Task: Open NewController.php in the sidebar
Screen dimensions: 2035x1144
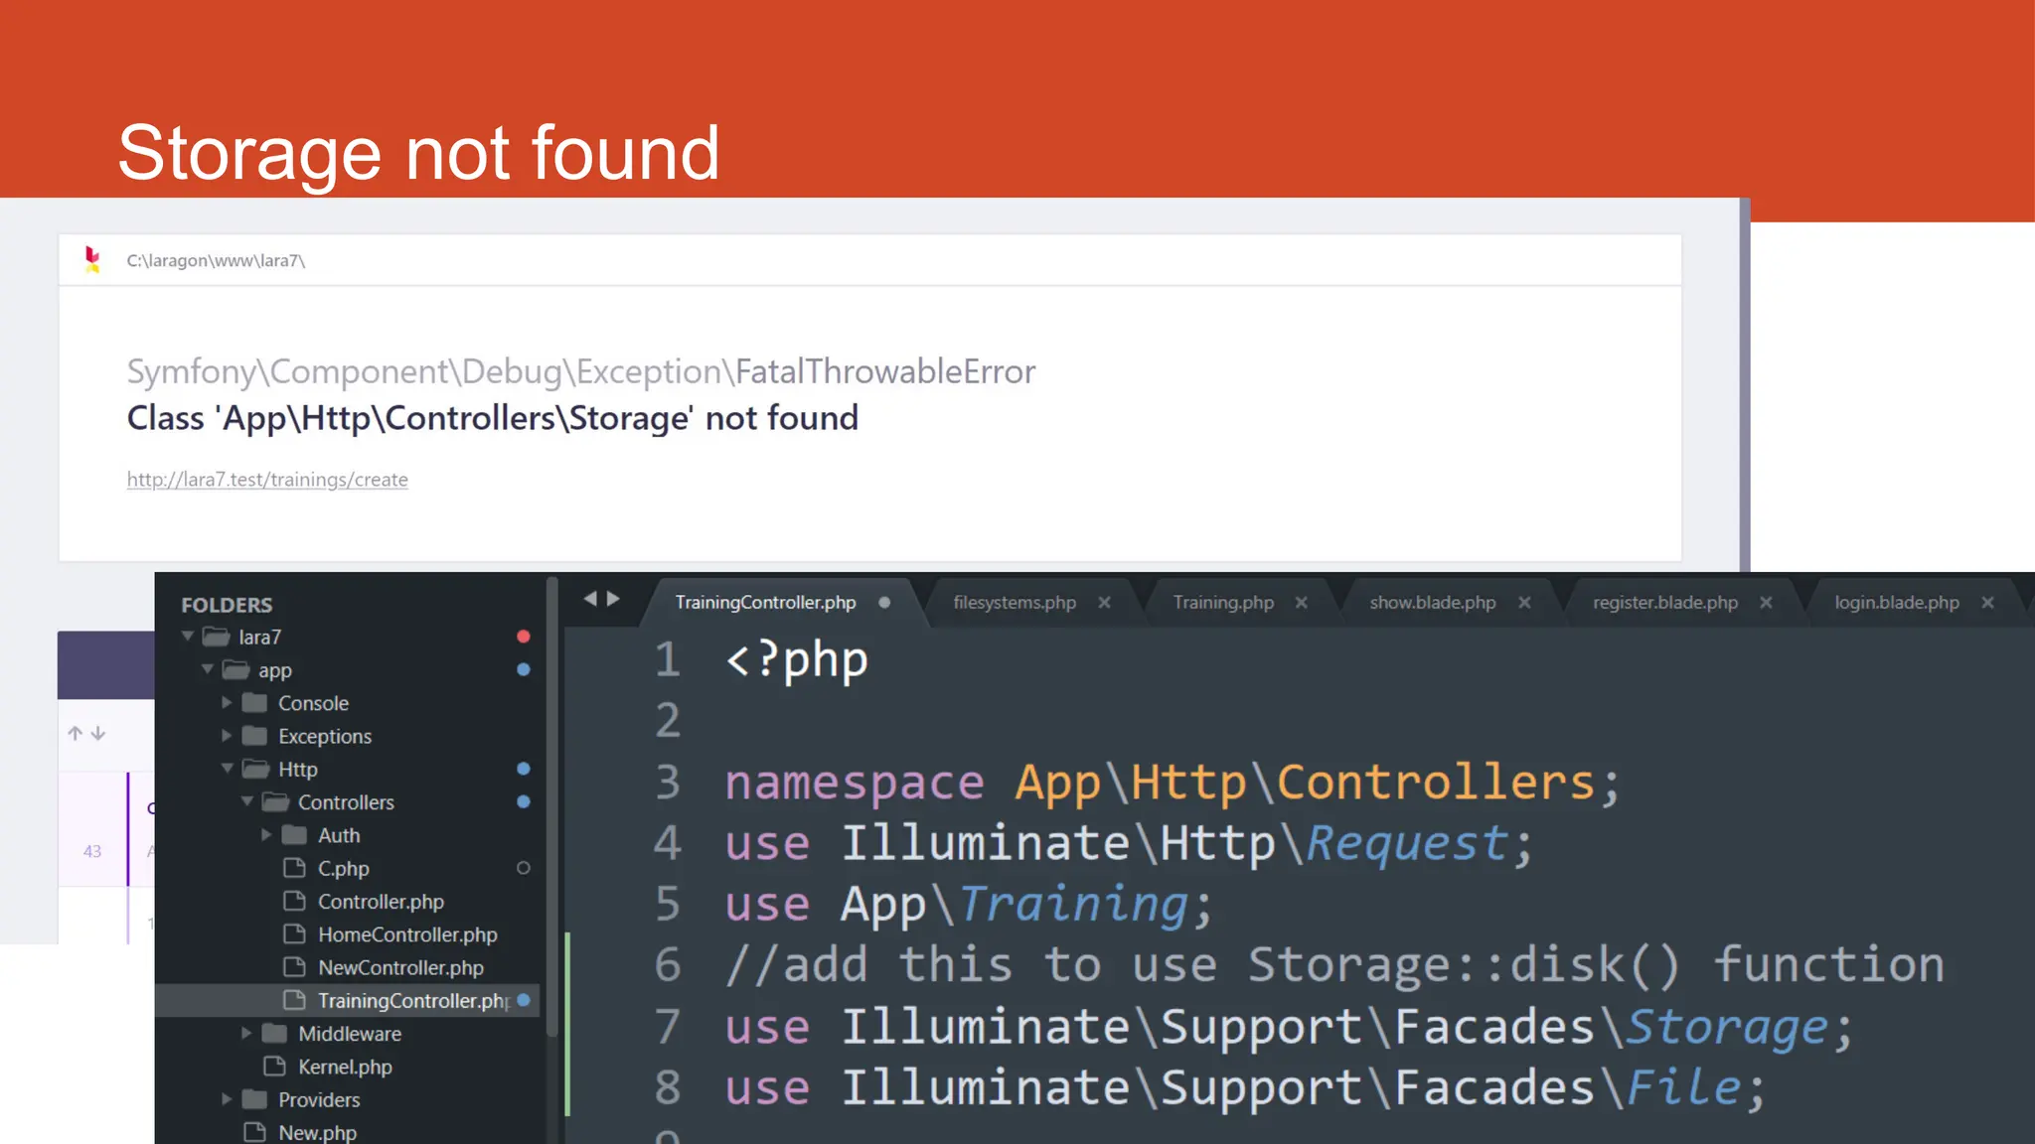Action: point(400,967)
